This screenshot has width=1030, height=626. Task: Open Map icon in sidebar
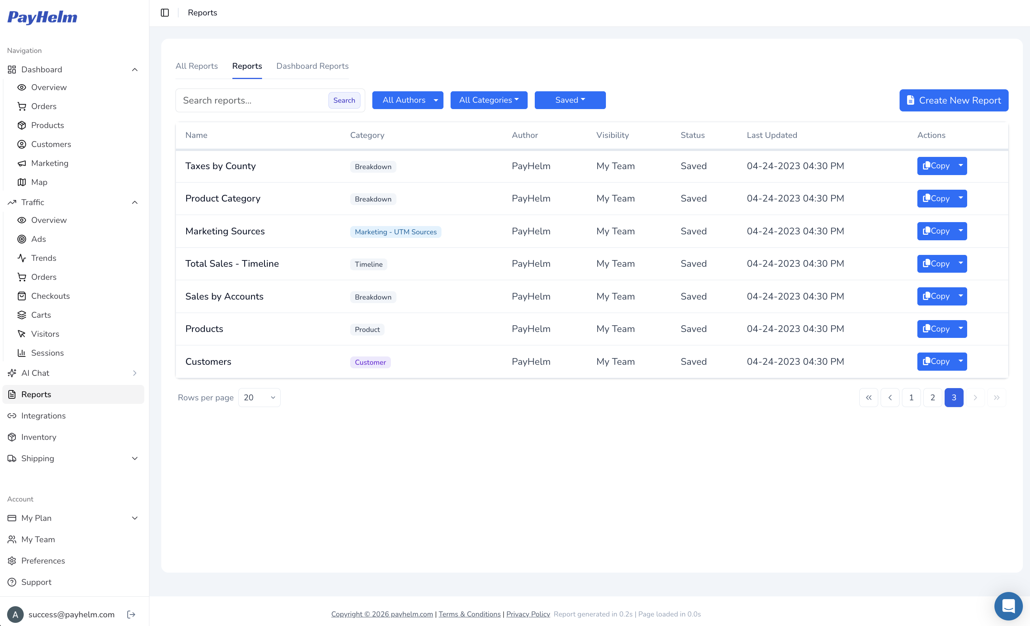[x=22, y=182]
